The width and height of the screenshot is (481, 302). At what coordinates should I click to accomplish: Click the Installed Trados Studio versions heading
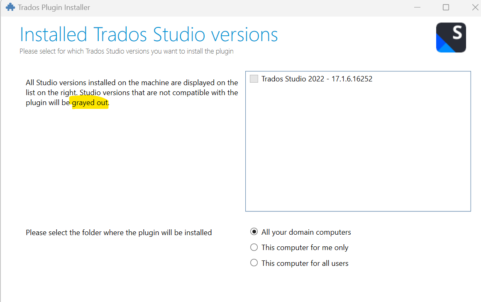(x=149, y=34)
